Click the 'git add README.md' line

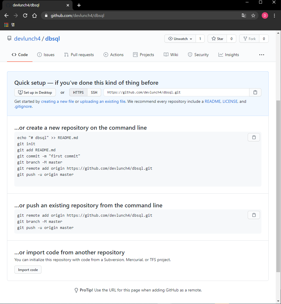coord(36,150)
